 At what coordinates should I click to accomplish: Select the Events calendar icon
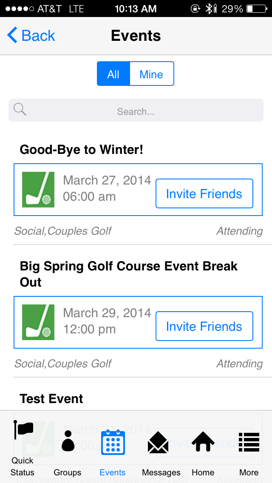(113, 443)
